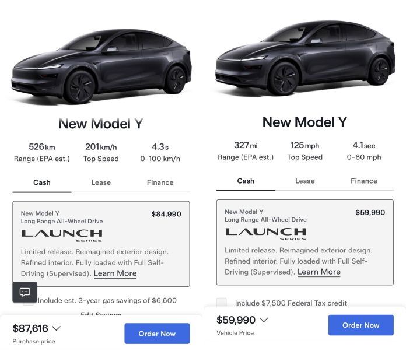Click the left Model Y car image
The image size is (406, 351).
coord(101,66)
